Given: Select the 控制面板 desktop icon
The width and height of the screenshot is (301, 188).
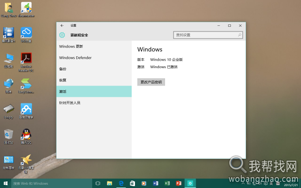Looking at the screenshot, I should click(x=8, y=163).
